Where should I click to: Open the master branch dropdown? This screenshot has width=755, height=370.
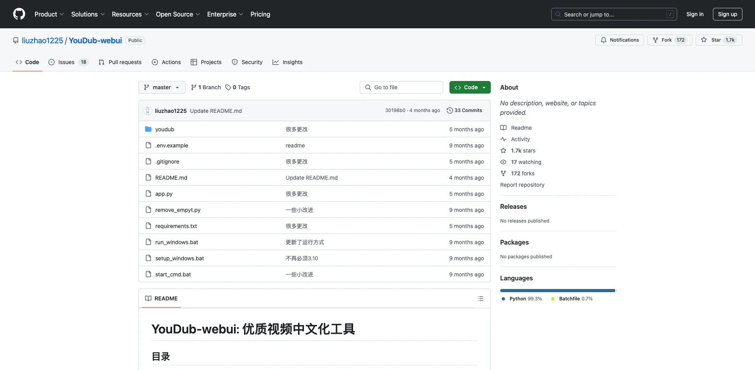(x=162, y=87)
